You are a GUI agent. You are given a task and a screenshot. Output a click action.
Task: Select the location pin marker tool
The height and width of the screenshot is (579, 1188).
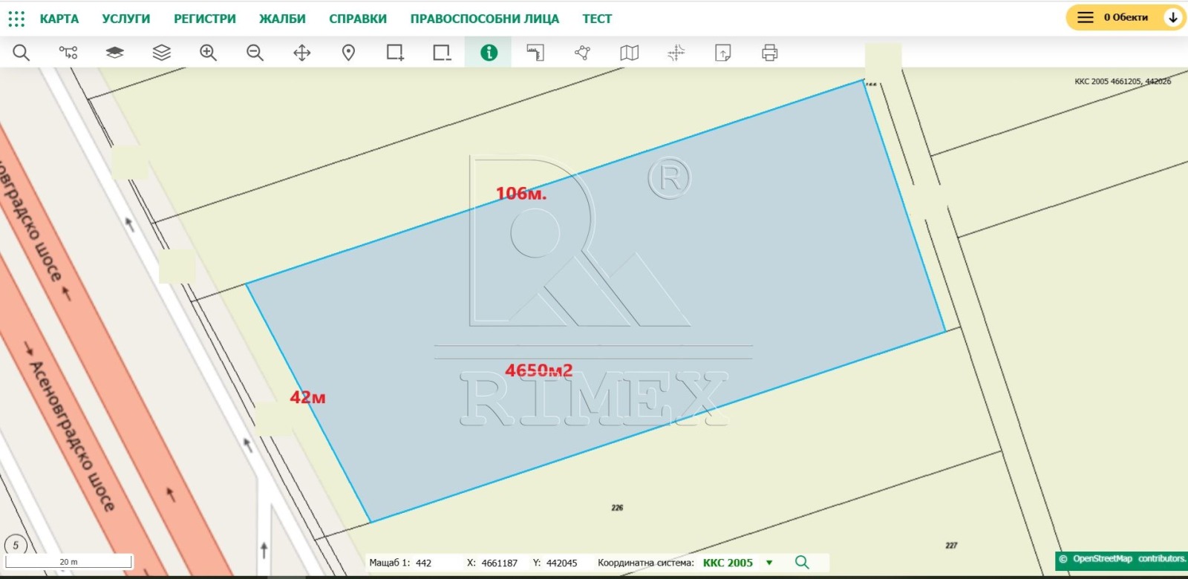coord(348,53)
